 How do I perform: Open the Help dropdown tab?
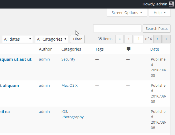160,13
